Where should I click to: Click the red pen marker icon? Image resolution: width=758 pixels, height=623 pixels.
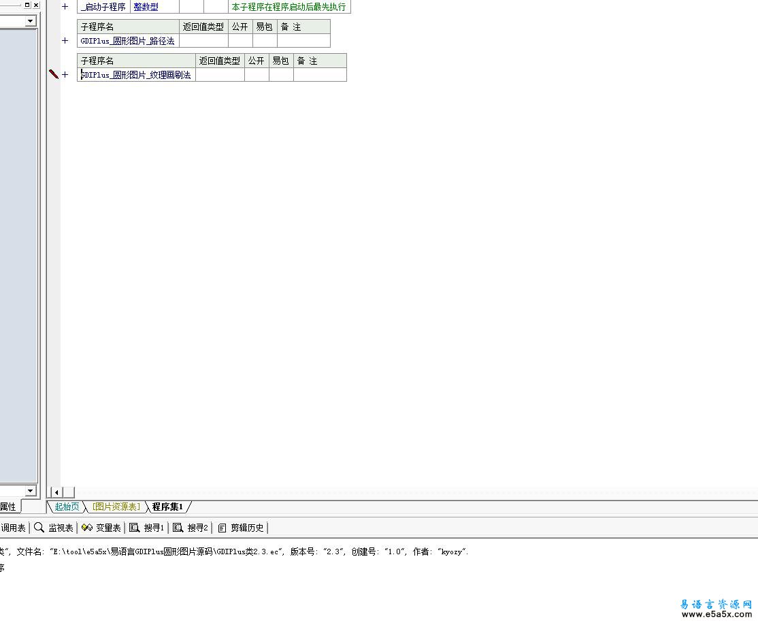[54, 74]
